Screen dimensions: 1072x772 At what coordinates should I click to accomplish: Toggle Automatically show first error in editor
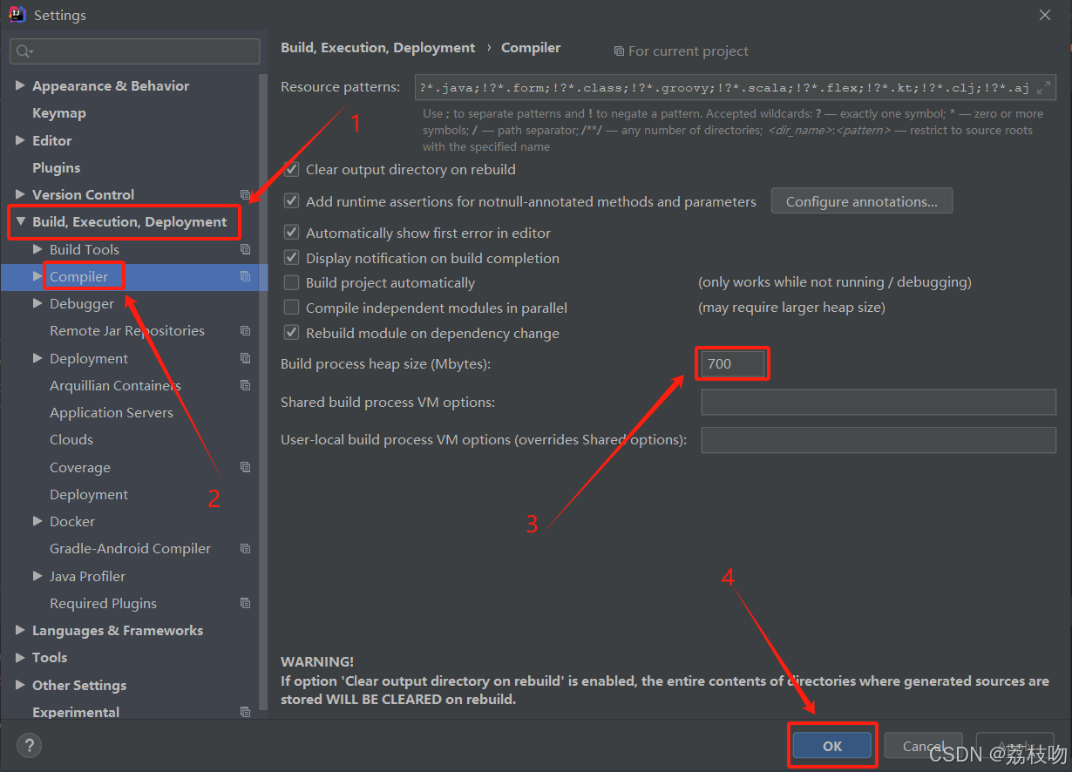(x=292, y=233)
